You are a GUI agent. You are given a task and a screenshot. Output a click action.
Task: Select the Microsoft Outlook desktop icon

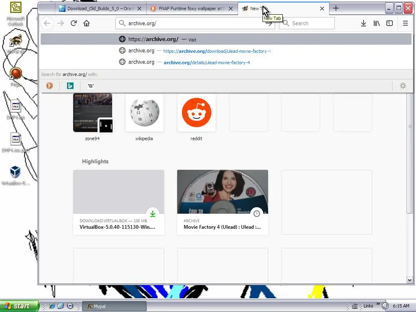16,14
